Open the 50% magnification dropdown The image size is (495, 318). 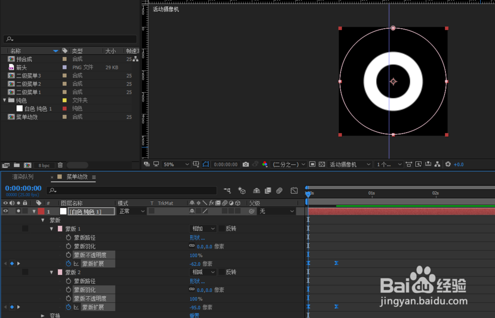(176, 164)
